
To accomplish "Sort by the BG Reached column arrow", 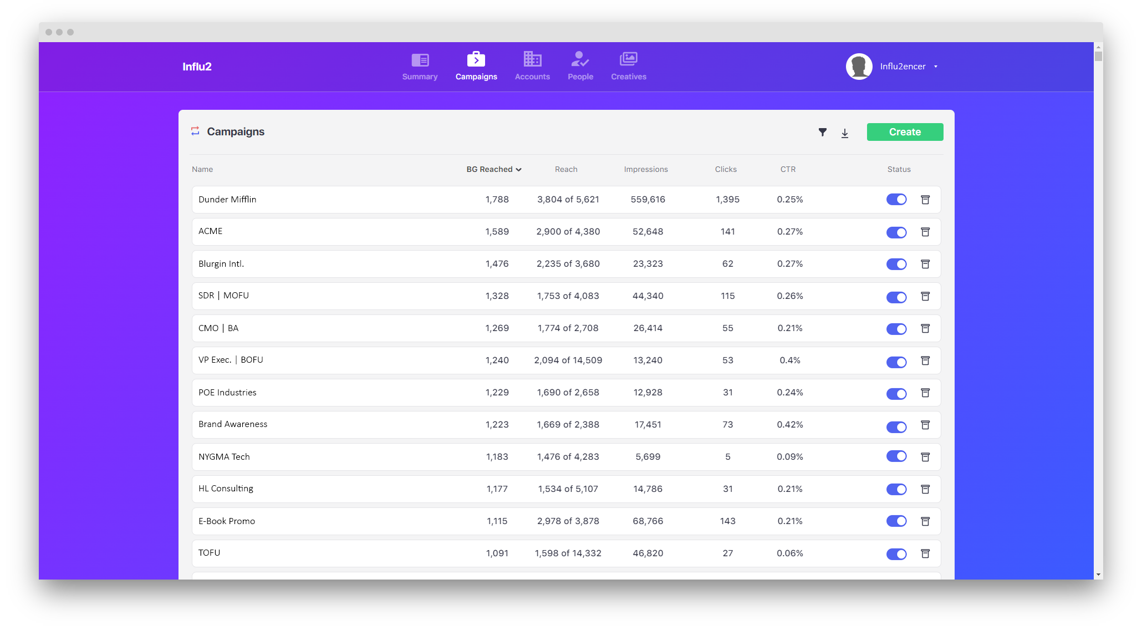I will point(518,170).
